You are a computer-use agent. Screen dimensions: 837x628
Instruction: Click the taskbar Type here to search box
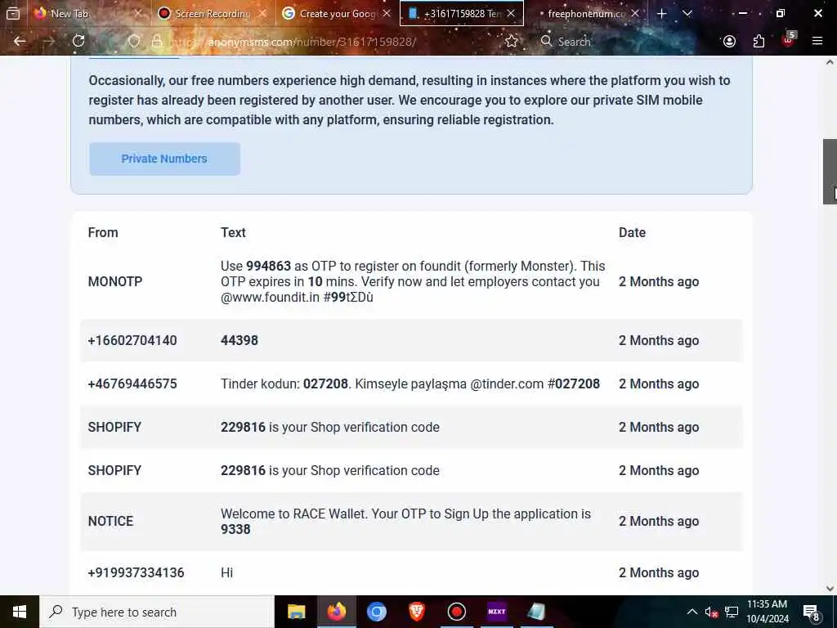pyautogui.click(x=156, y=612)
